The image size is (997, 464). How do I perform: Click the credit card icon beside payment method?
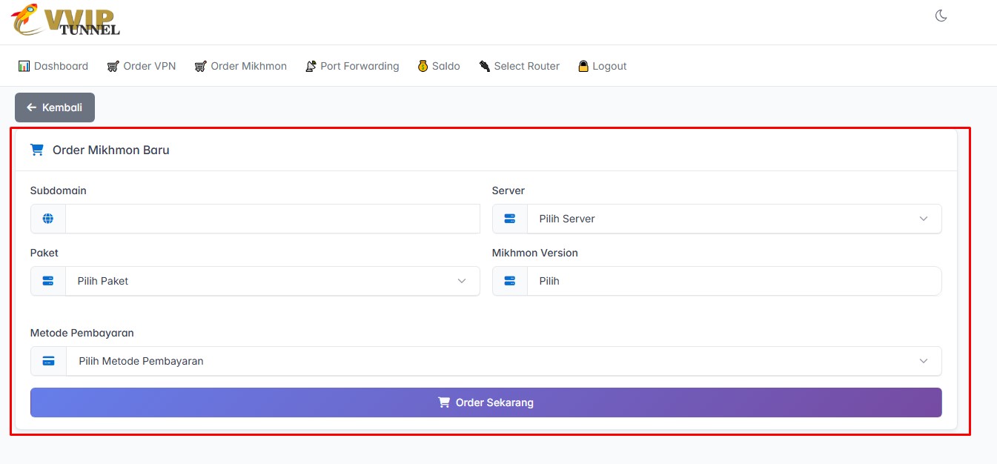(x=49, y=361)
